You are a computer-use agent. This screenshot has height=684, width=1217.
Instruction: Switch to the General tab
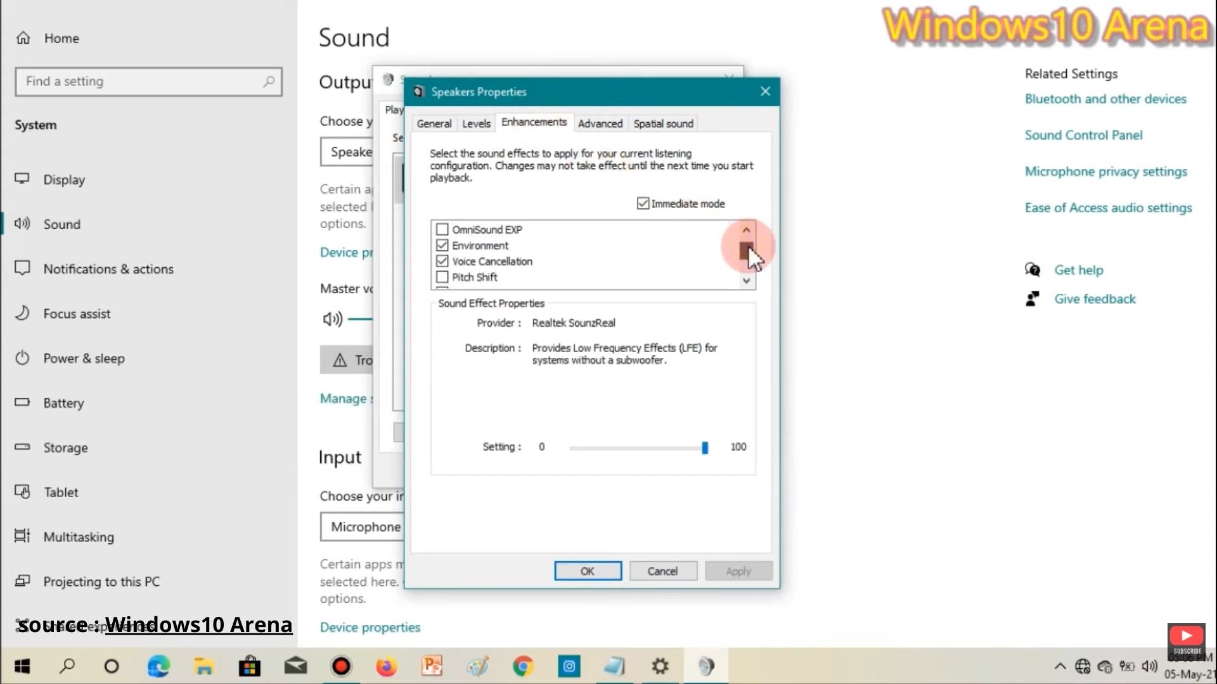pyautogui.click(x=434, y=123)
